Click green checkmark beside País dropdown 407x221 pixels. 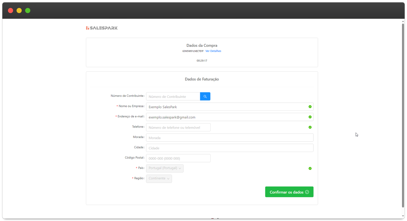point(310,168)
